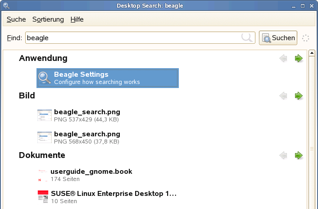Click inside the Find text field

tap(140, 38)
